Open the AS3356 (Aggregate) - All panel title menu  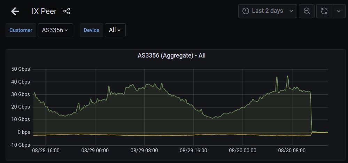coord(171,55)
